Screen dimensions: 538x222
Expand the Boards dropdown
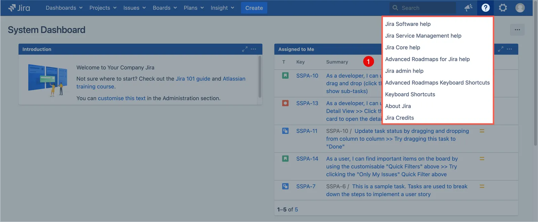[165, 8]
